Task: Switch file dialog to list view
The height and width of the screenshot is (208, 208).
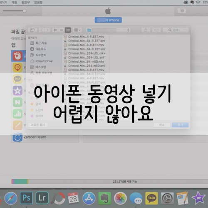Action: coord(62,30)
